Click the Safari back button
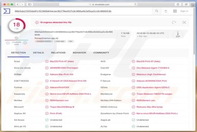Viewport: 197px width, 132px height. (x=18, y=4)
